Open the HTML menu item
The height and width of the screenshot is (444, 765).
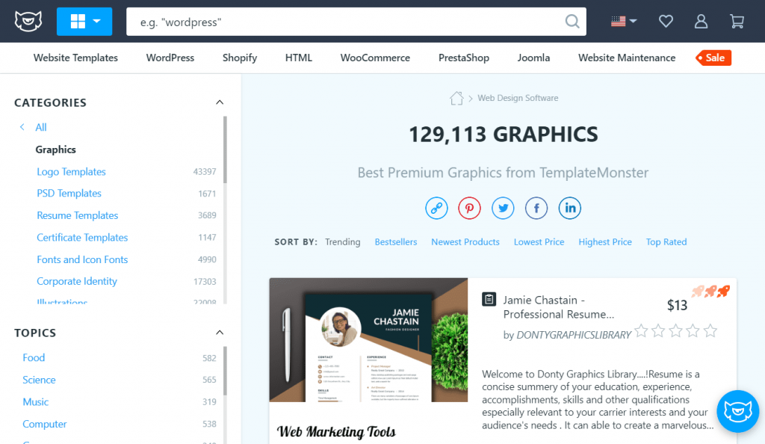pyautogui.click(x=299, y=58)
